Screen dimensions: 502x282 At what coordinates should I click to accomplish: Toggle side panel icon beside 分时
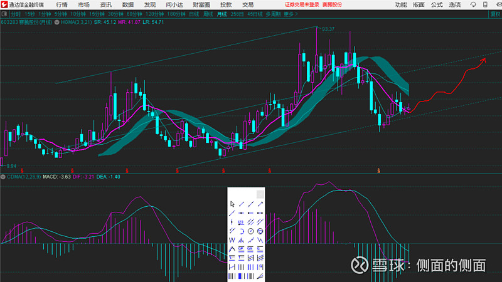point(4,14)
